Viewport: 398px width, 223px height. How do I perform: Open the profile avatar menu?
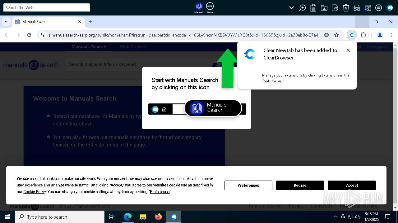pos(380,35)
